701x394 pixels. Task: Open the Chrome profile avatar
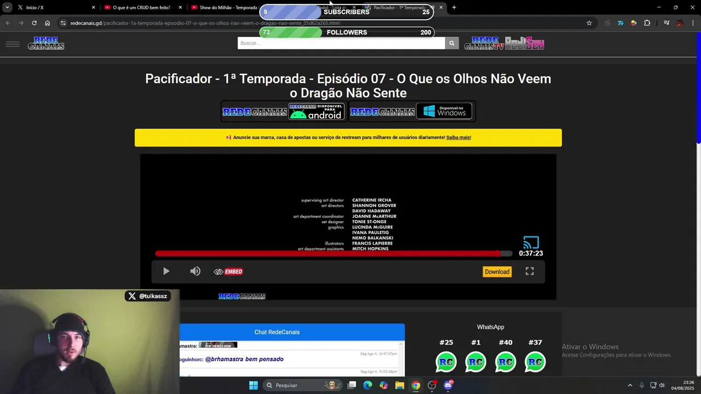click(680, 23)
